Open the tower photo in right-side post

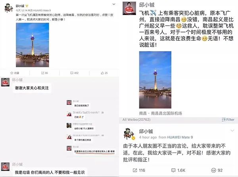point(155,80)
